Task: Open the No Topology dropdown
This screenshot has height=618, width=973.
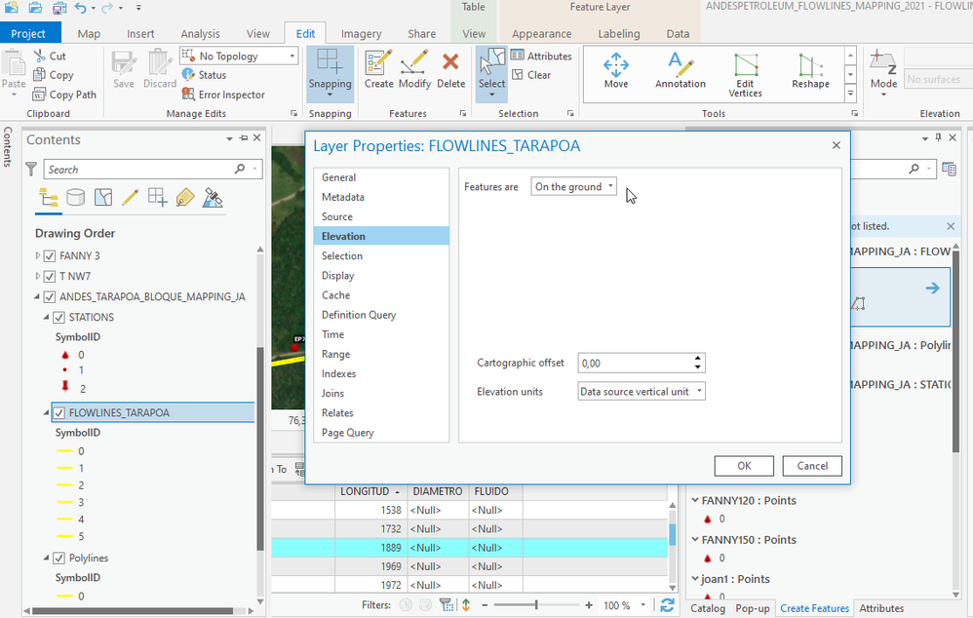Action: pos(239,56)
